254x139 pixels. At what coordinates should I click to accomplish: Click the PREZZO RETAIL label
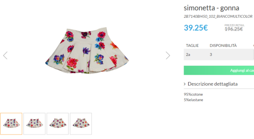pyautogui.click(x=234, y=25)
